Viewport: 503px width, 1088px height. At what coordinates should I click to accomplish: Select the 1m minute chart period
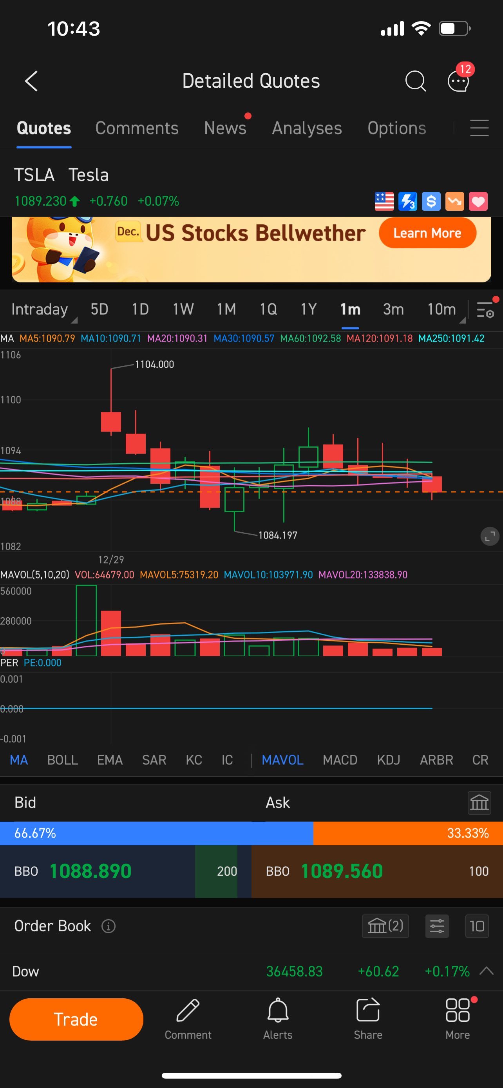[x=350, y=309]
